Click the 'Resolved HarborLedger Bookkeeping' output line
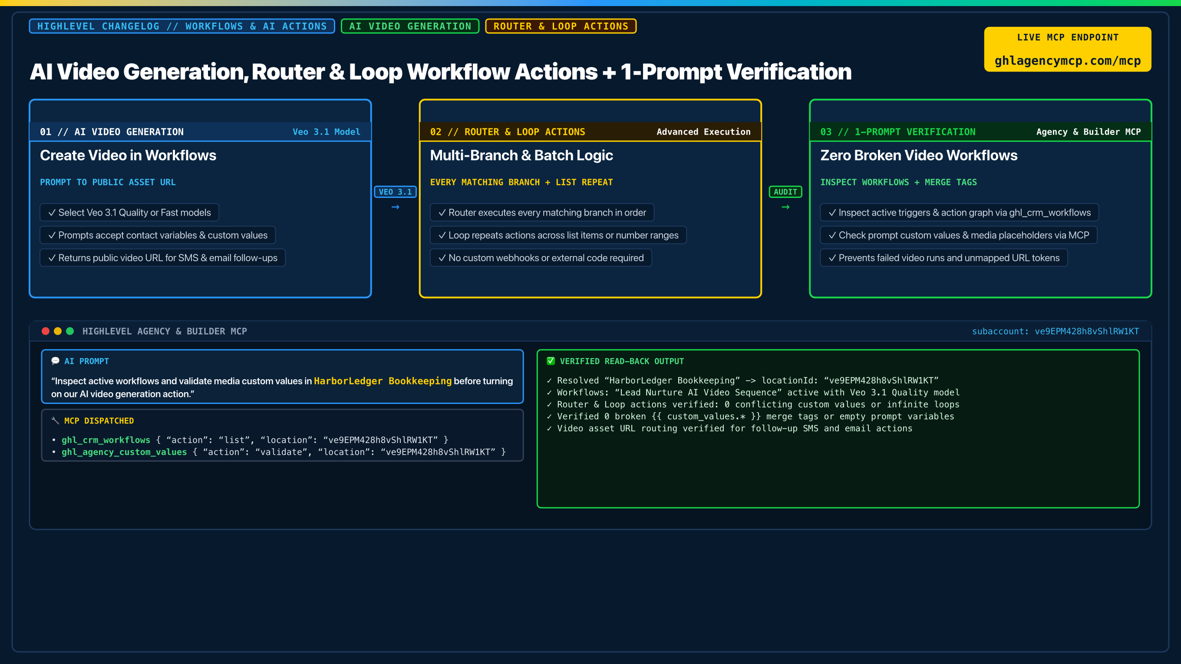 [743, 380]
